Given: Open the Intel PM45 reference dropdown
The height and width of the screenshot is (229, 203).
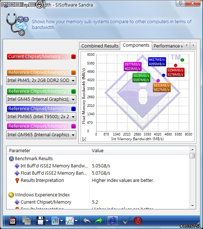Looking at the screenshot, I should (41, 80).
